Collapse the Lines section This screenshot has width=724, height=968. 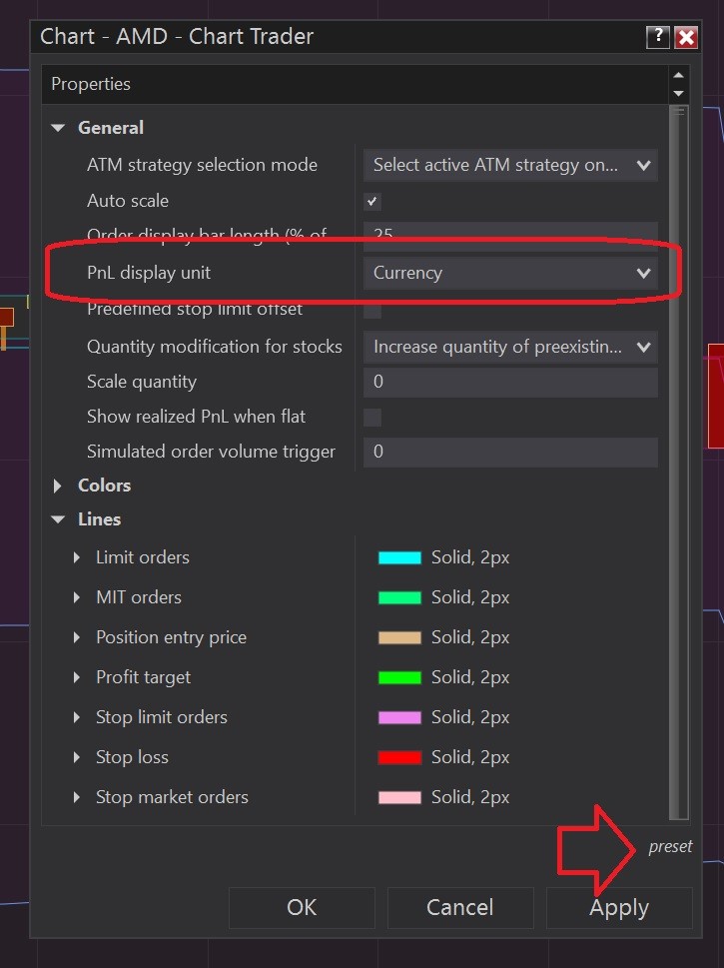click(59, 520)
